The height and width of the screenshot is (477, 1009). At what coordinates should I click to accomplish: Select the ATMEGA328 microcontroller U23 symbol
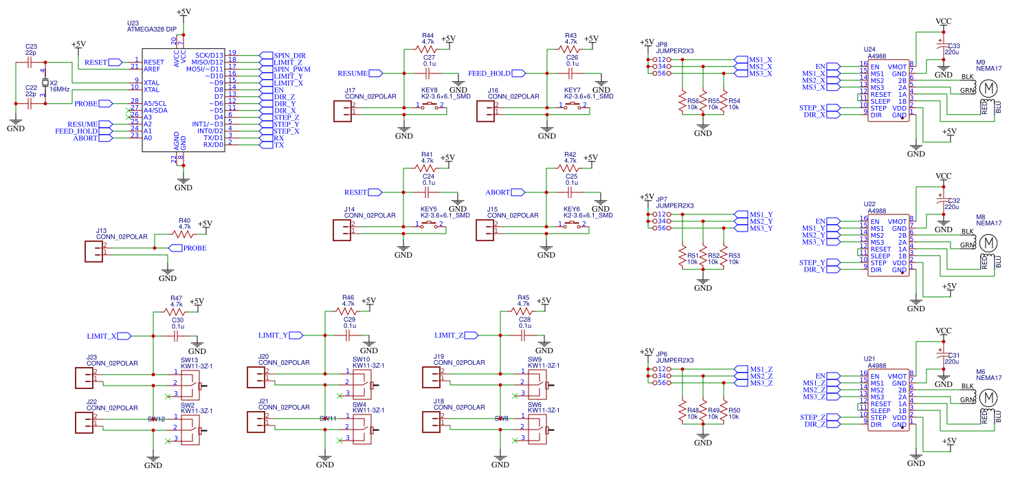tap(184, 100)
